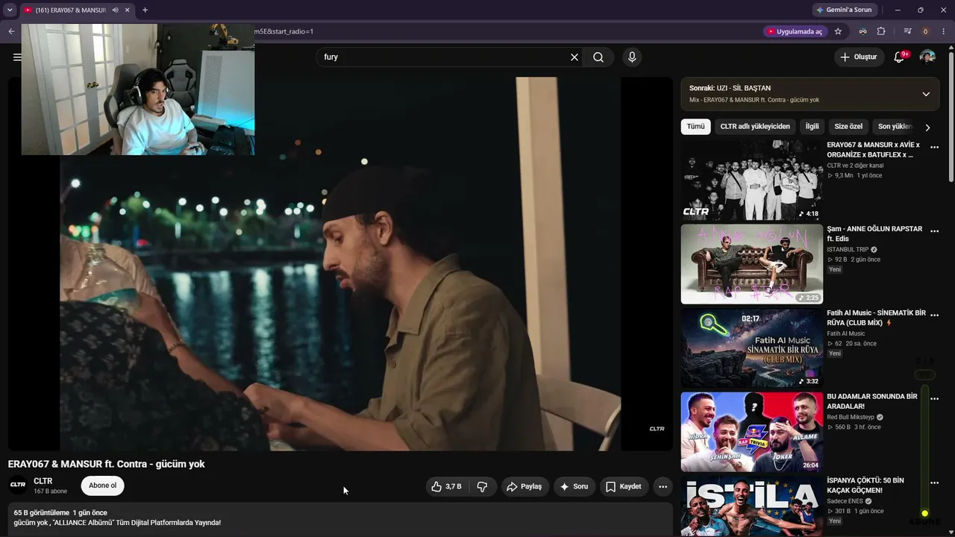
Task: Select the Tümü filter chip
Action: point(695,127)
